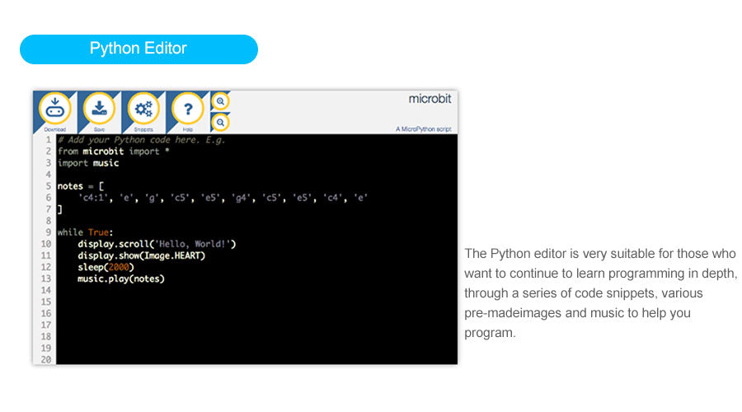Click the 'import music' code line
Viewport: 742px width, 412px height.
(x=88, y=163)
